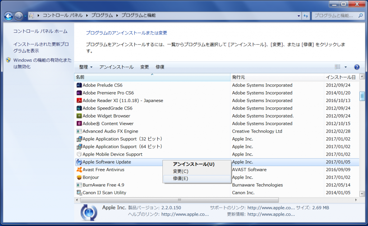Image resolution: width=368 pixels, height=226 pixels.
Task: Click Burnaware Technologies publisher cell
Action: (x=257, y=185)
